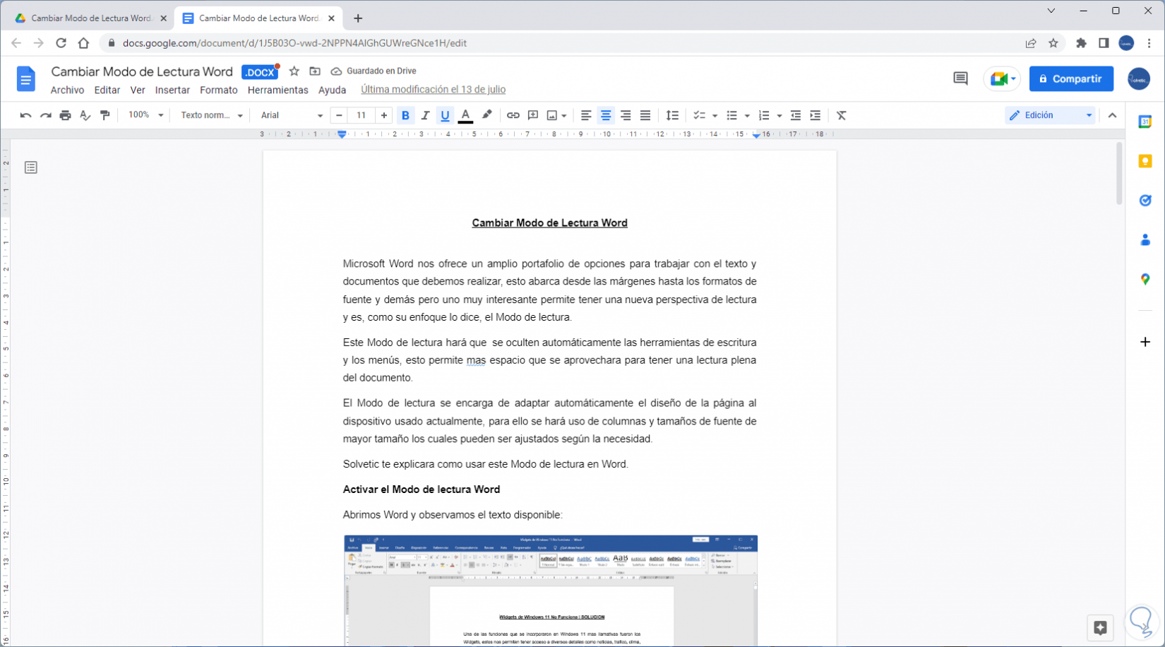Open the Insertar menu
Screen dimensions: 1165x647
tap(172, 90)
